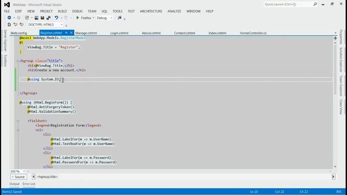Switch to the Contact.cshtml tab
The image size is (347, 195).
pyautogui.click(x=184, y=33)
